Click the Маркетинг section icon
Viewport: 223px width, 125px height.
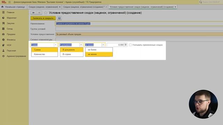click(3, 18)
